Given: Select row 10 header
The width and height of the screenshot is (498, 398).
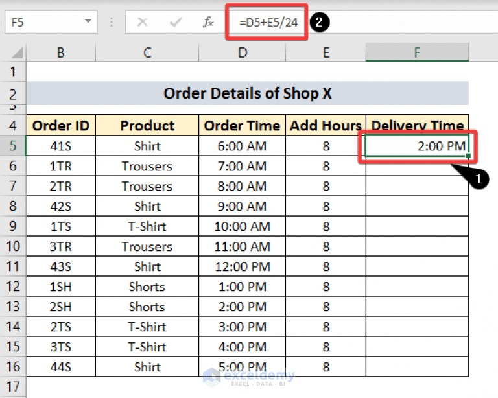Looking at the screenshot, I should pos(13,246).
